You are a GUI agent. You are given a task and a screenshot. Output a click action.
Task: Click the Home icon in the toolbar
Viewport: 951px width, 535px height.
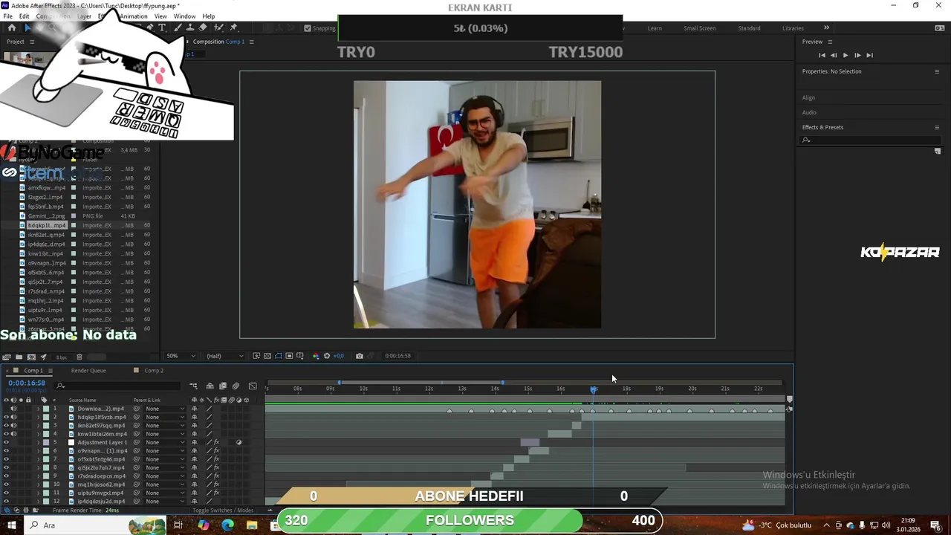12,27
